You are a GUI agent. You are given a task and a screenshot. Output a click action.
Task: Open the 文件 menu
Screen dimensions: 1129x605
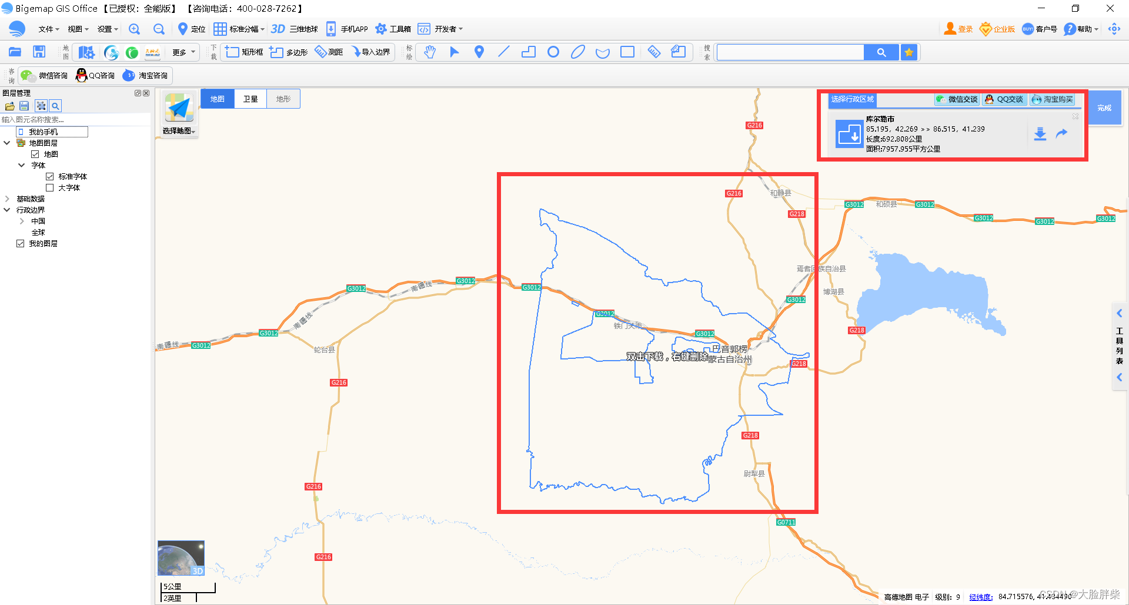click(x=49, y=29)
